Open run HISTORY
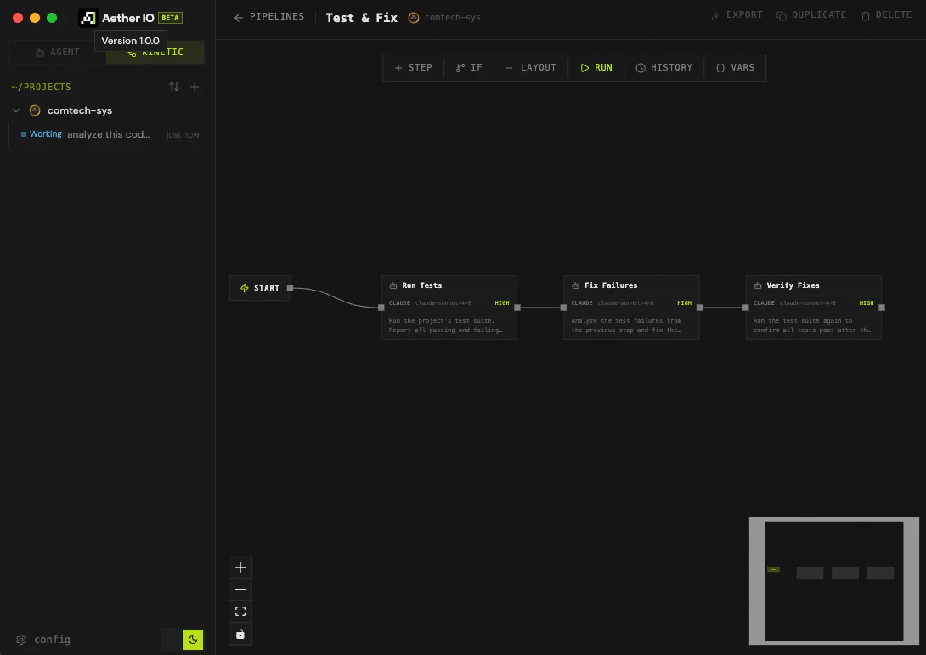This screenshot has width=926, height=655. pos(663,67)
